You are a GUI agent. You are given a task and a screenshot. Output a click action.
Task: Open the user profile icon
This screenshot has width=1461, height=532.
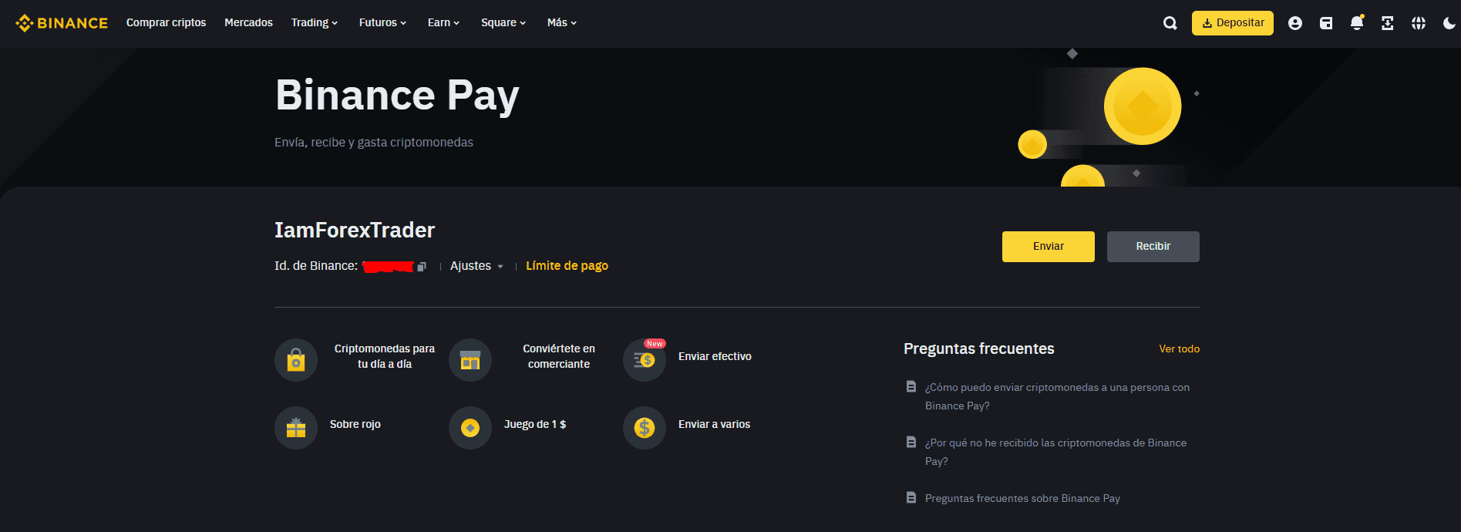[x=1295, y=23]
